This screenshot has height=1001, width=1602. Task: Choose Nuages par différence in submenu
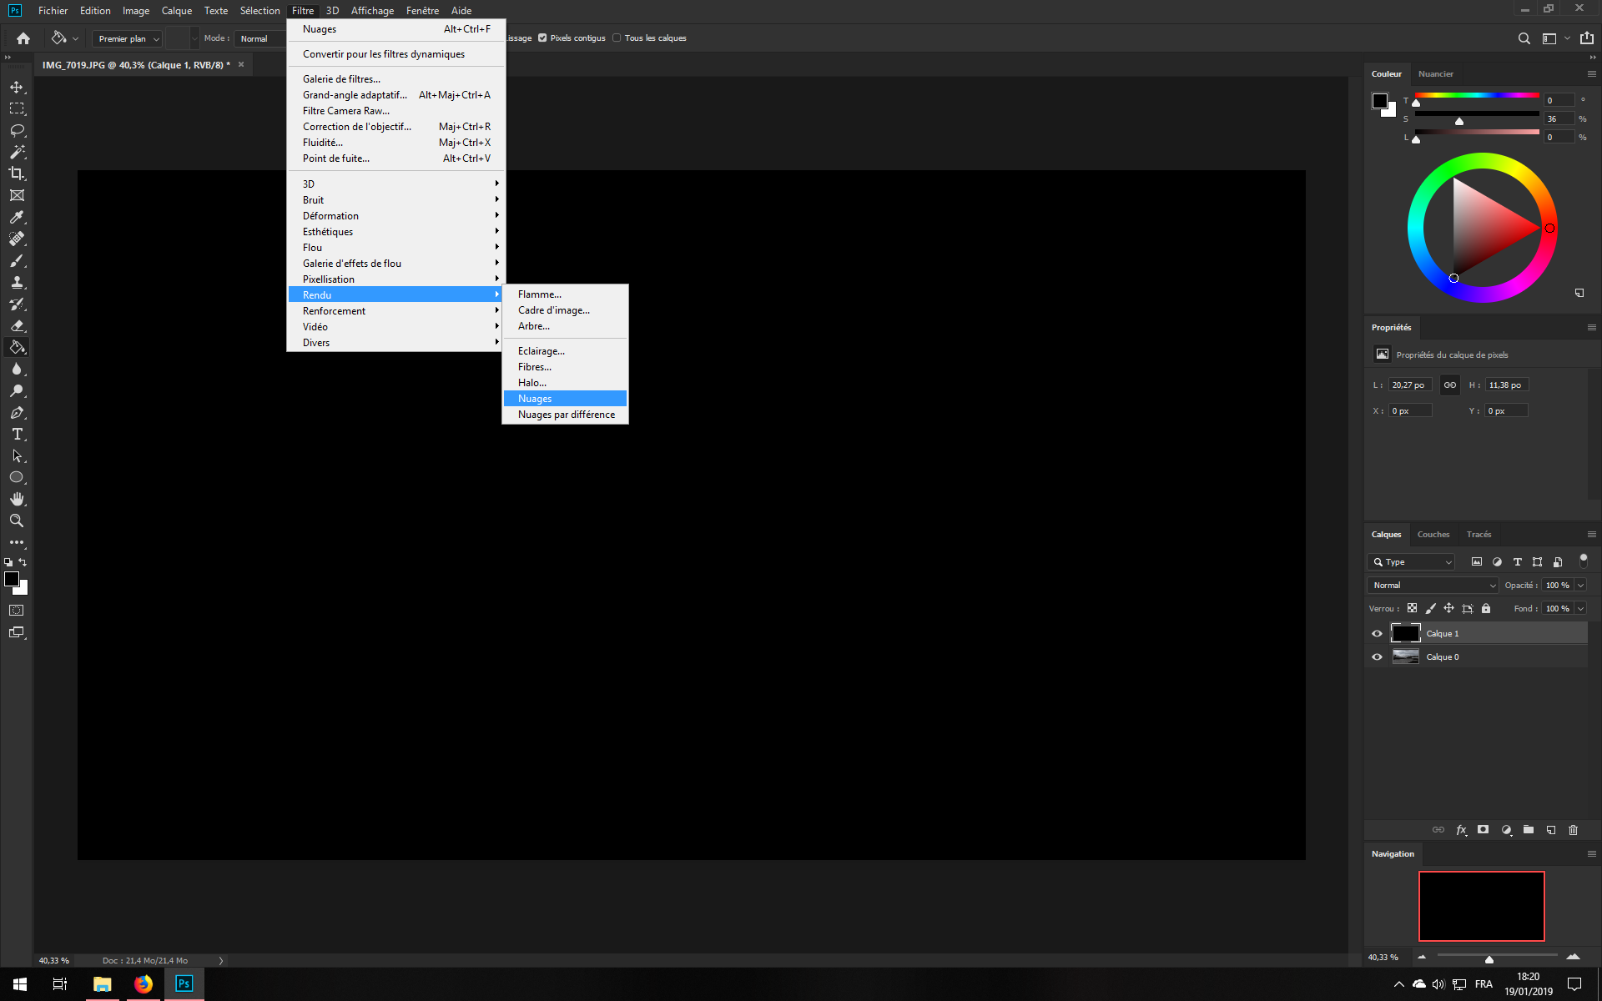coord(566,415)
